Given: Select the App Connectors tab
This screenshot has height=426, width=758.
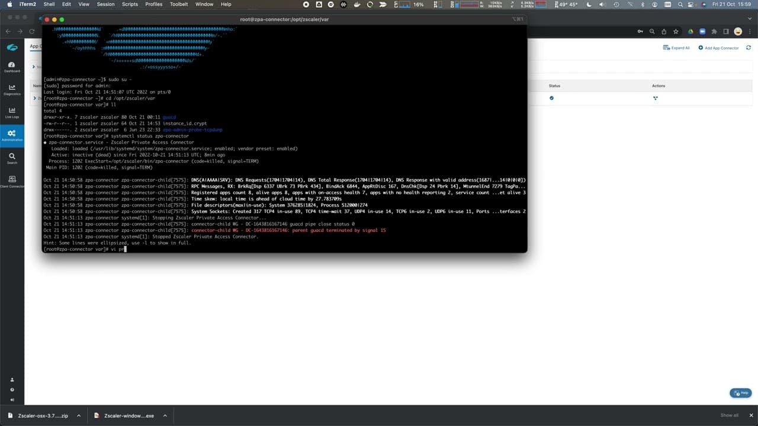Looking at the screenshot, I should coord(35,47).
